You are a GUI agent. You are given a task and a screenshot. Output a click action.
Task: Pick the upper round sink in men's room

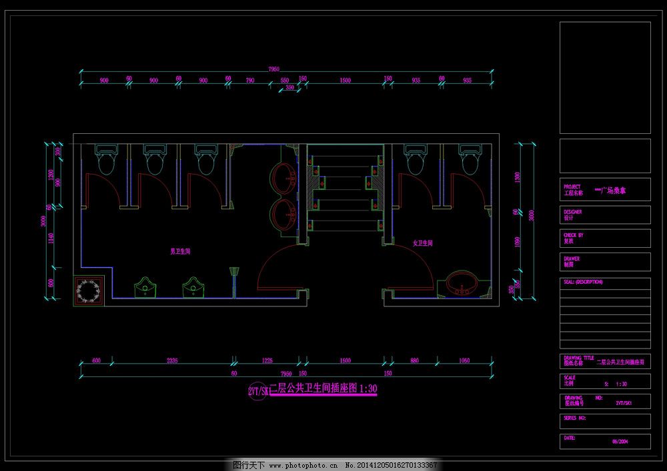pos(284,179)
